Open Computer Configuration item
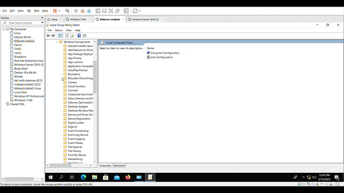 165,53
